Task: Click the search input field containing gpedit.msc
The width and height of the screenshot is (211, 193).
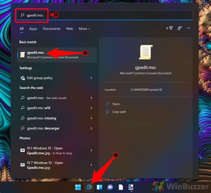Action: click(x=105, y=15)
